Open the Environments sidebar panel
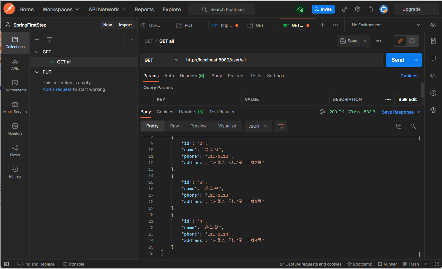 pyautogui.click(x=15, y=86)
